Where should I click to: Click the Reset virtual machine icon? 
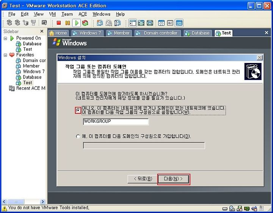[x=85, y=23]
